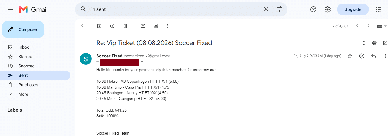Show recipient details dropdown arrow

pyautogui.click(x=142, y=62)
